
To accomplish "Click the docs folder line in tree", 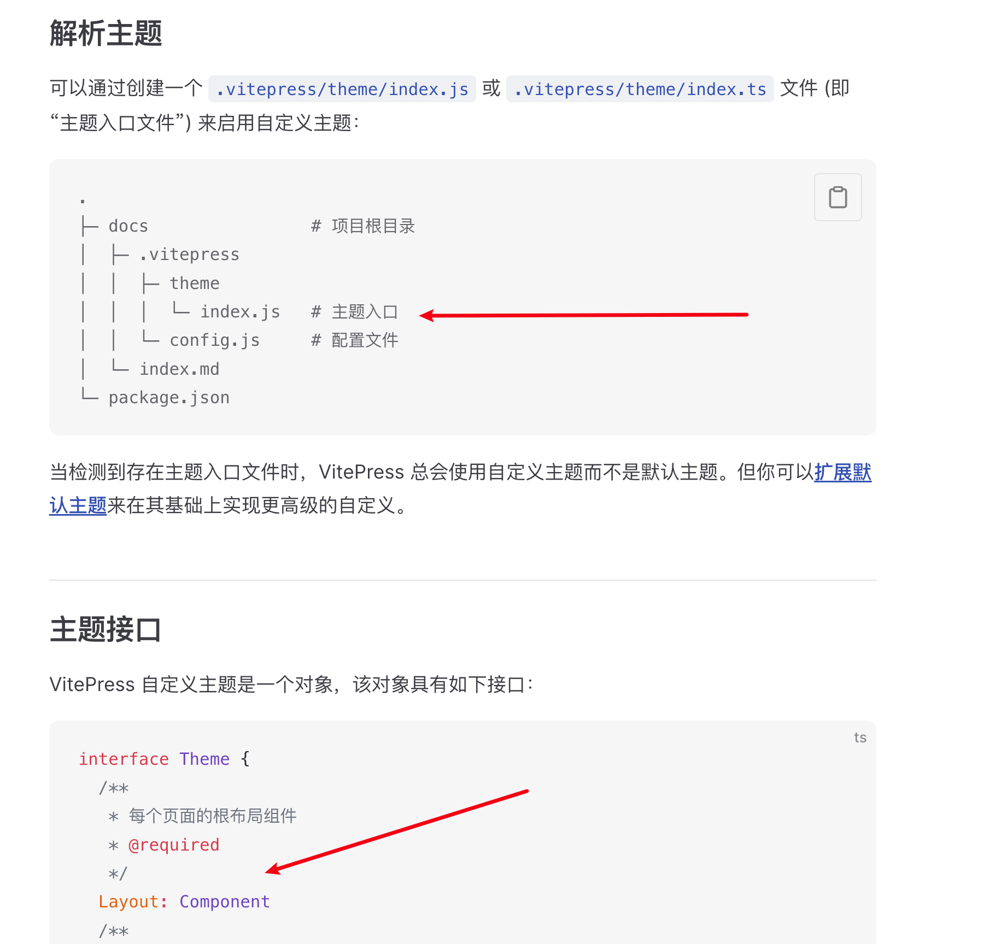I will (128, 226).
